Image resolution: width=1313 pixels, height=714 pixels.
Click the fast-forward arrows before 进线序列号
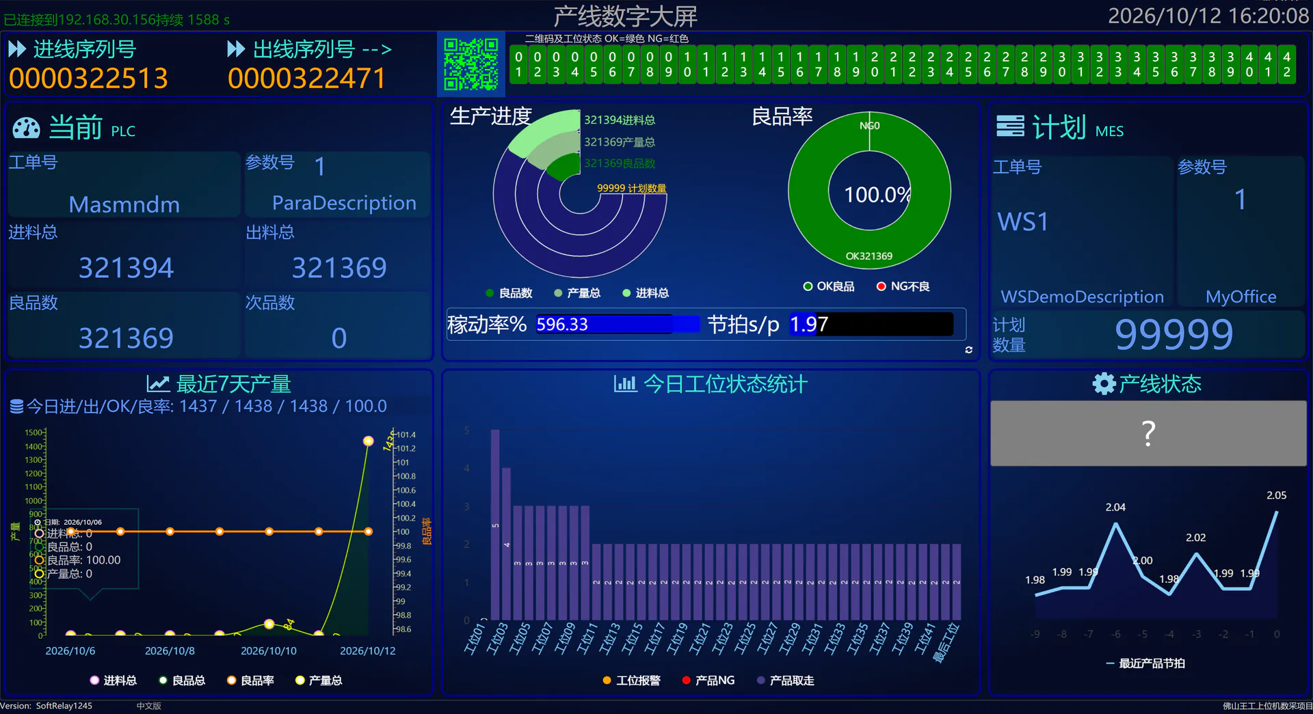pyautogui.click(x=17, y=49)
